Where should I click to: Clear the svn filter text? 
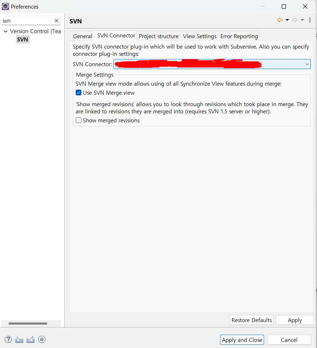tap(57, 21)
